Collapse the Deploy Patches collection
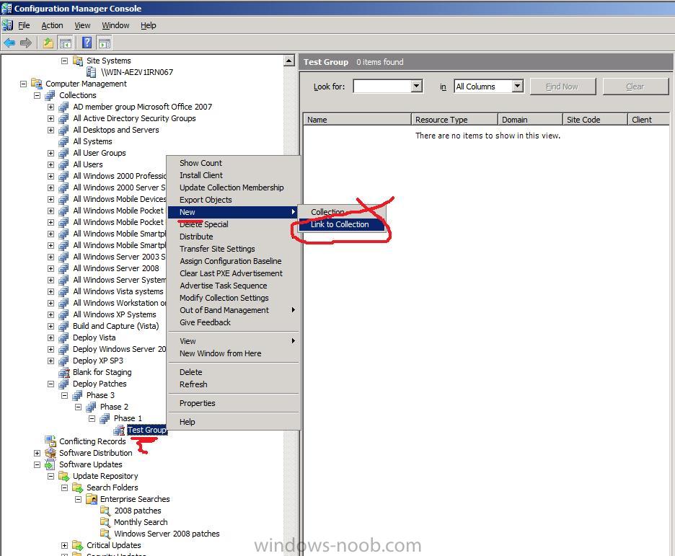 click(x=50, y=384)
